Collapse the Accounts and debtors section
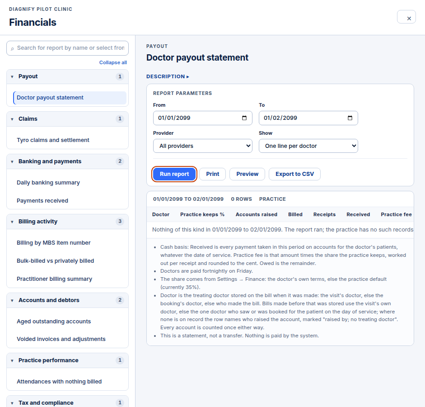 point(67,300)
